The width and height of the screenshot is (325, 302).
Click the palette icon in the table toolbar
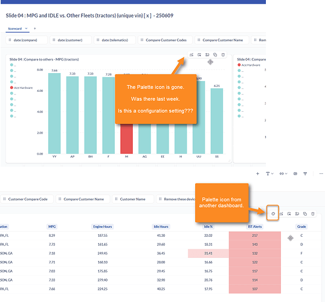tap(273, 214)
